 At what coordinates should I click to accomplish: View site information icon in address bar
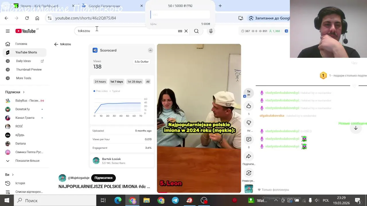click(x=50, y=18)
